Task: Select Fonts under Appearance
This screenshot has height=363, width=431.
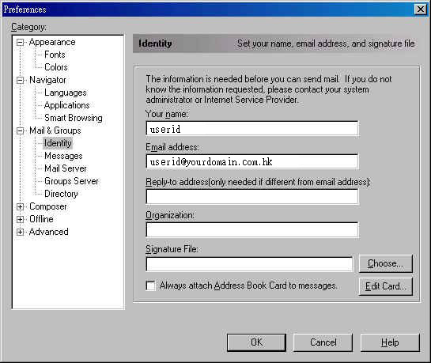Action: point(55,55)
